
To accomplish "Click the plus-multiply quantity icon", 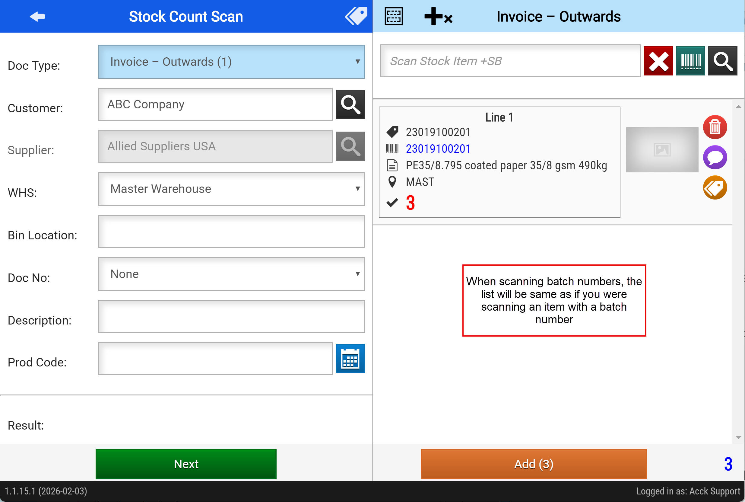I will click(438, 16).
